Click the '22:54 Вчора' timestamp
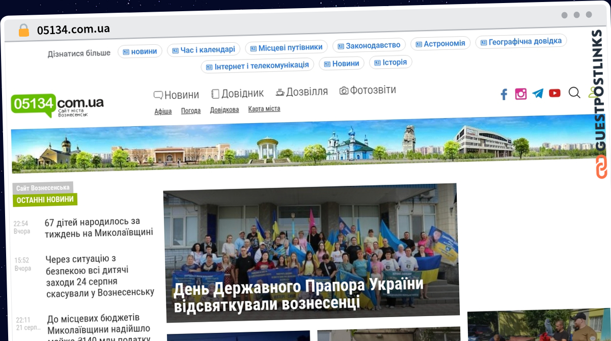This screenshot has height=341, width=611. 21,228
